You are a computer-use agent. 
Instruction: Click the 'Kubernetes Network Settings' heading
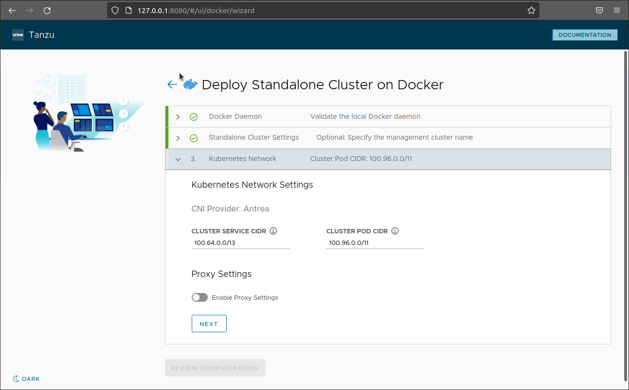(x=252, y=185)
